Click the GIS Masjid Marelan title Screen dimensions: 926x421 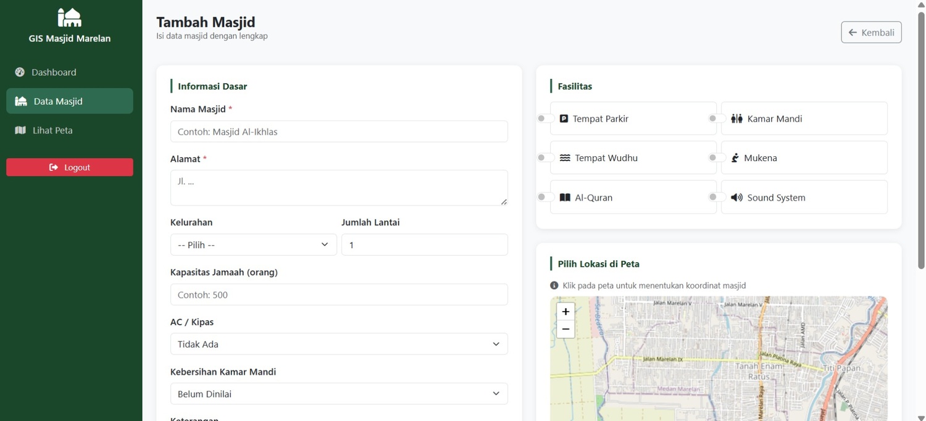click(69, 38)
